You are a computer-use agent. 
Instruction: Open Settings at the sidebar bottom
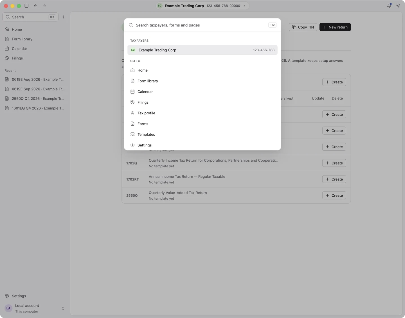click(x=35, y=296)
